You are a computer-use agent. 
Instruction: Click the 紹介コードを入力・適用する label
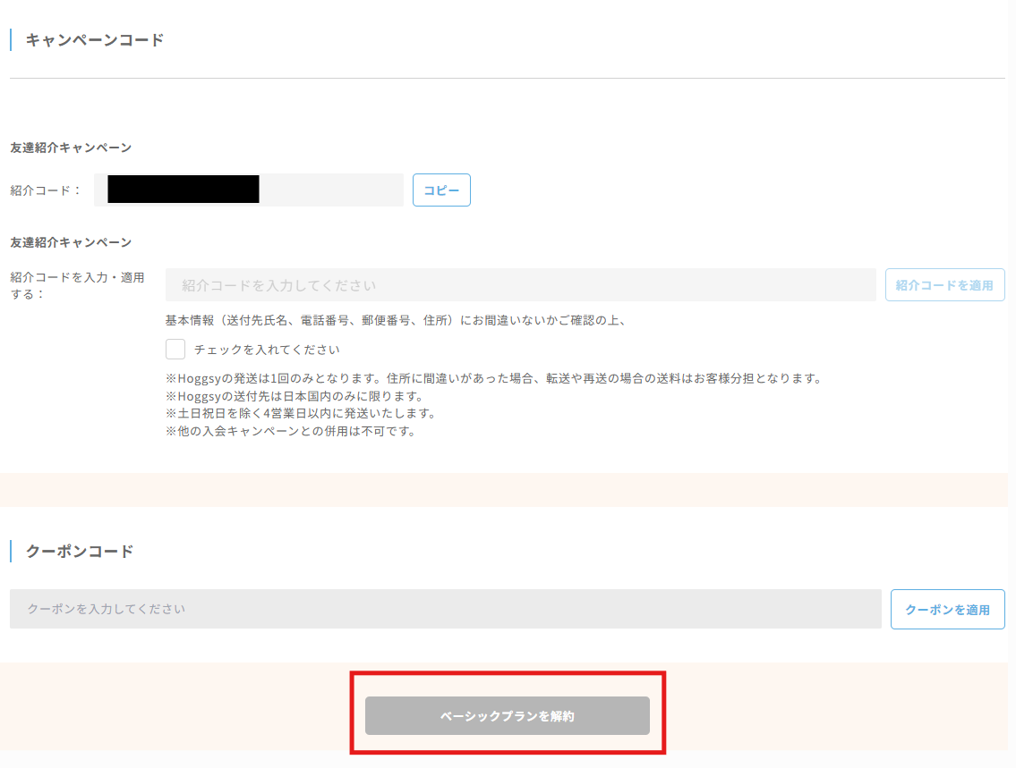coord(77,285)
